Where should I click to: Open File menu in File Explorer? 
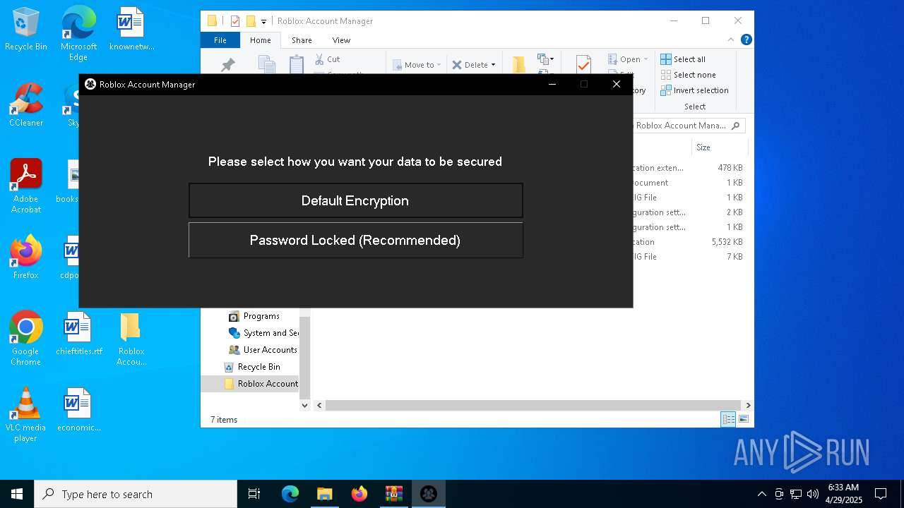(220, 40)
